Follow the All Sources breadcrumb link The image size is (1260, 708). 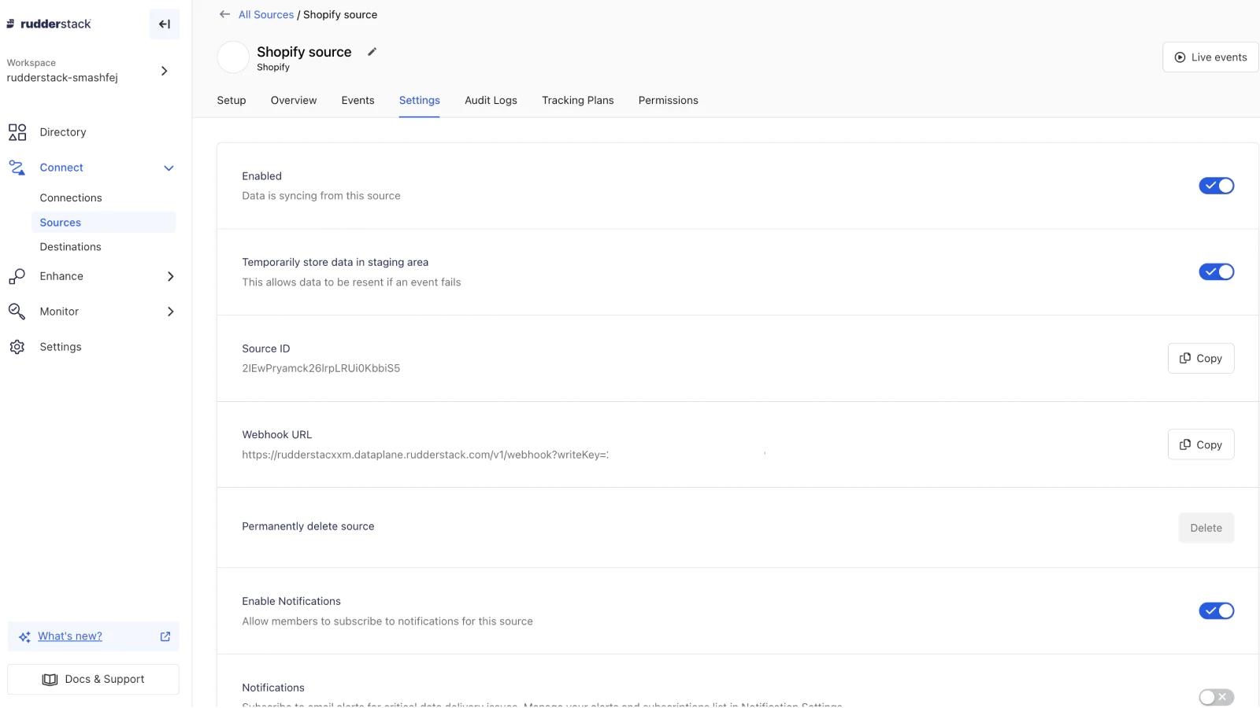(266, 15)
